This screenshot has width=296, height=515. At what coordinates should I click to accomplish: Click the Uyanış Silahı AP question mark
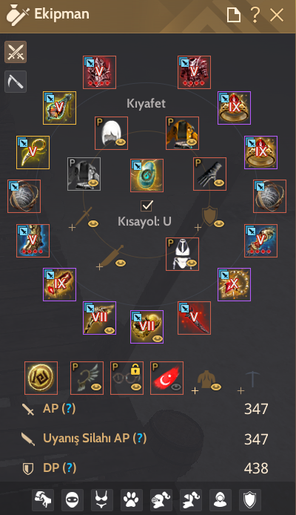pyautogui.click(x=139, y=438)
